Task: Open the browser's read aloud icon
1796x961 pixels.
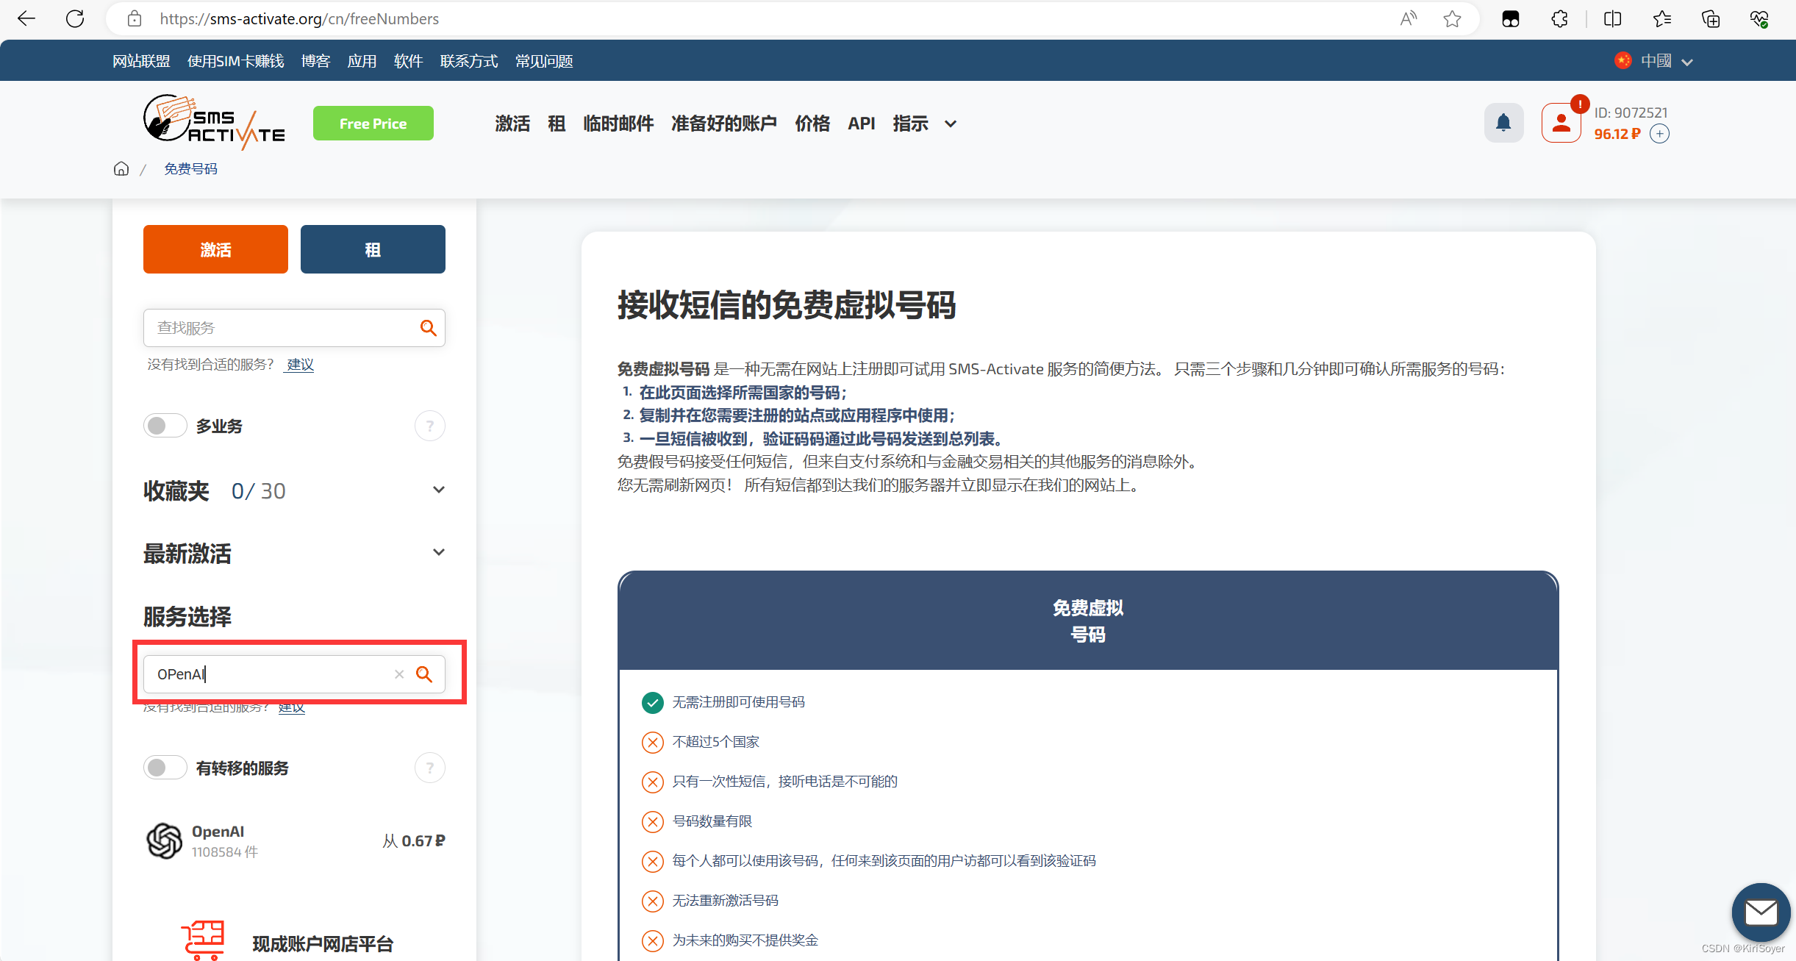Action: pyautogui.click(x=1408, y=18)
